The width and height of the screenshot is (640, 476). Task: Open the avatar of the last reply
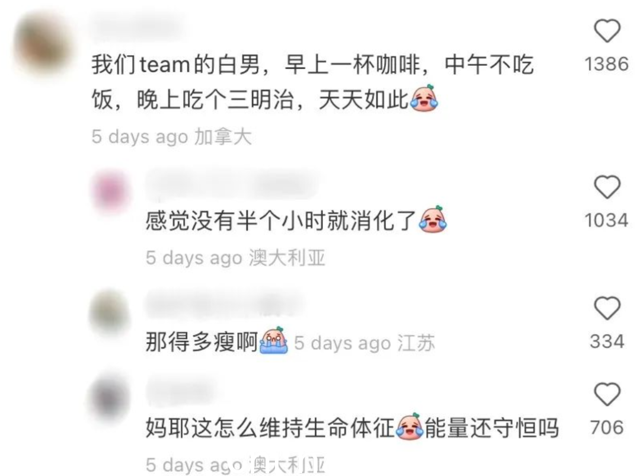110,398
